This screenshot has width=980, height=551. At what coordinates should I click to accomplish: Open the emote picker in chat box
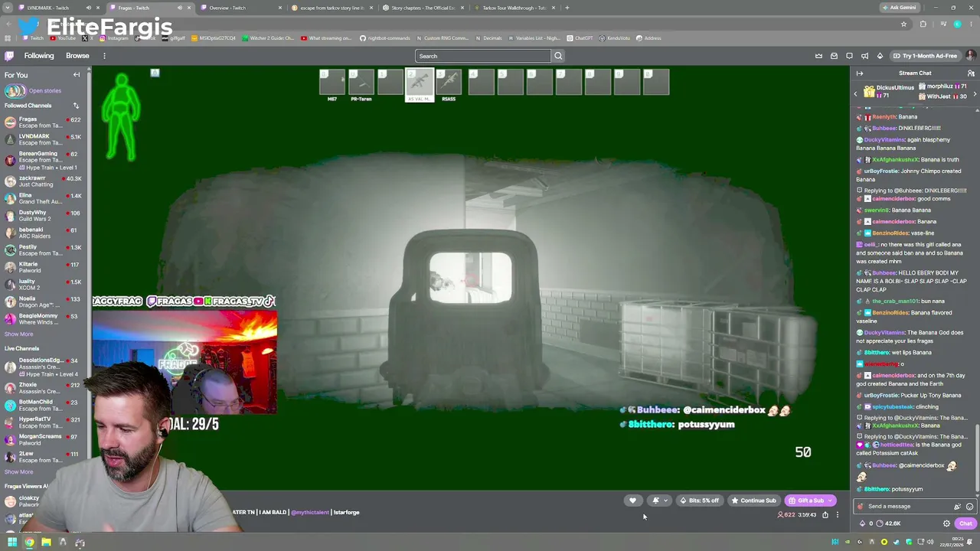click(969, 507)
